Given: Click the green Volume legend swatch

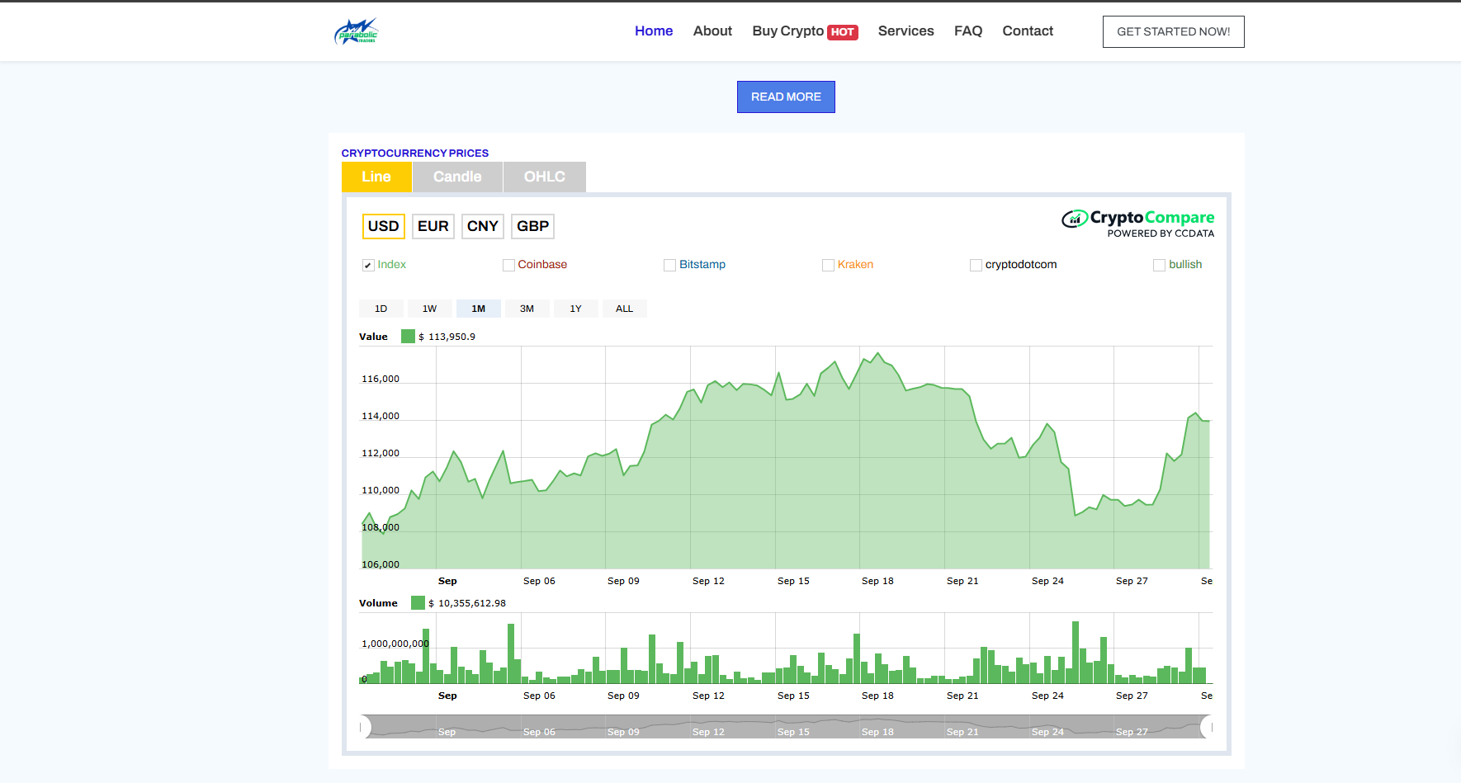Looking at the screenshot, I should point(418,603).
